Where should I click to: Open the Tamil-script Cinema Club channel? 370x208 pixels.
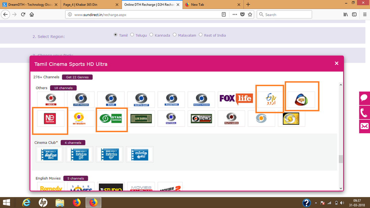tap(49, 154)
